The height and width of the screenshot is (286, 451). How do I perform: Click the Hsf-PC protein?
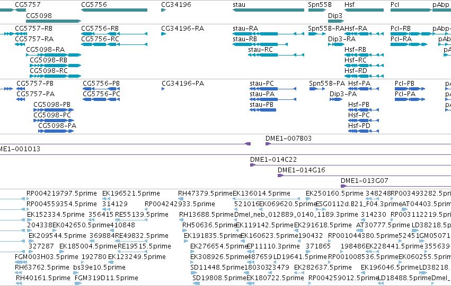point(364,121)
